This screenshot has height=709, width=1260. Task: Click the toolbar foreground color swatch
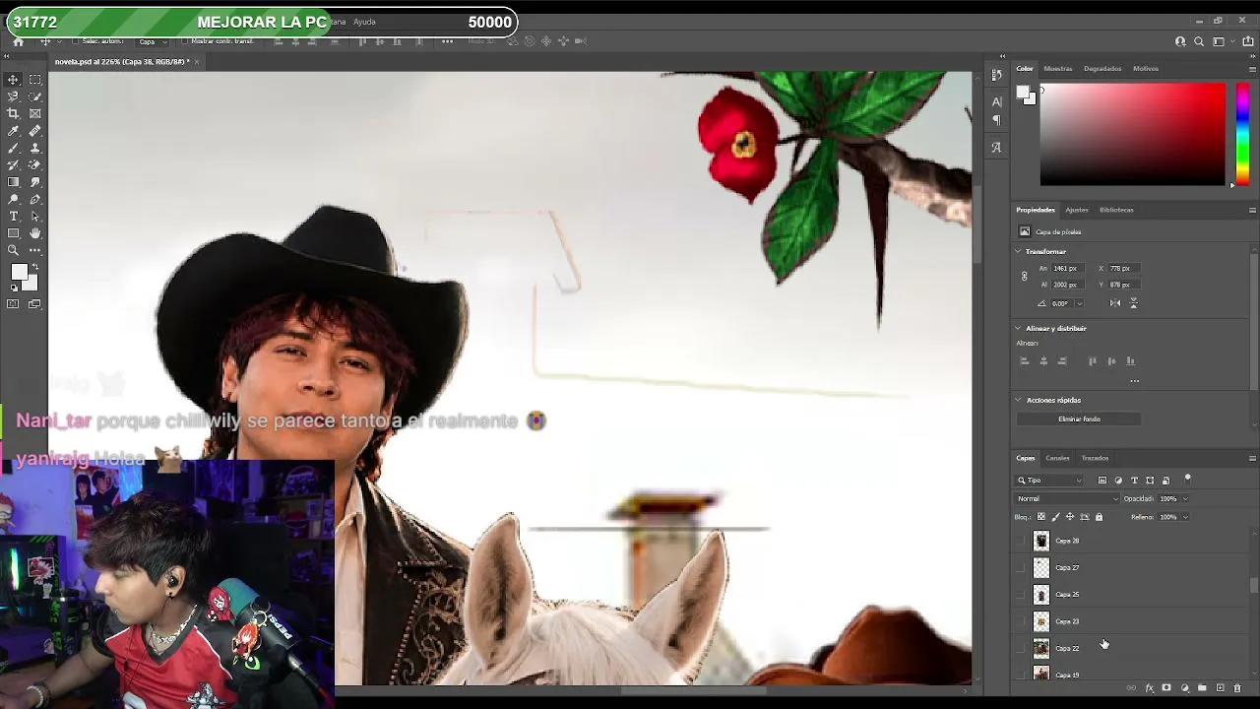tap(19, 273)
